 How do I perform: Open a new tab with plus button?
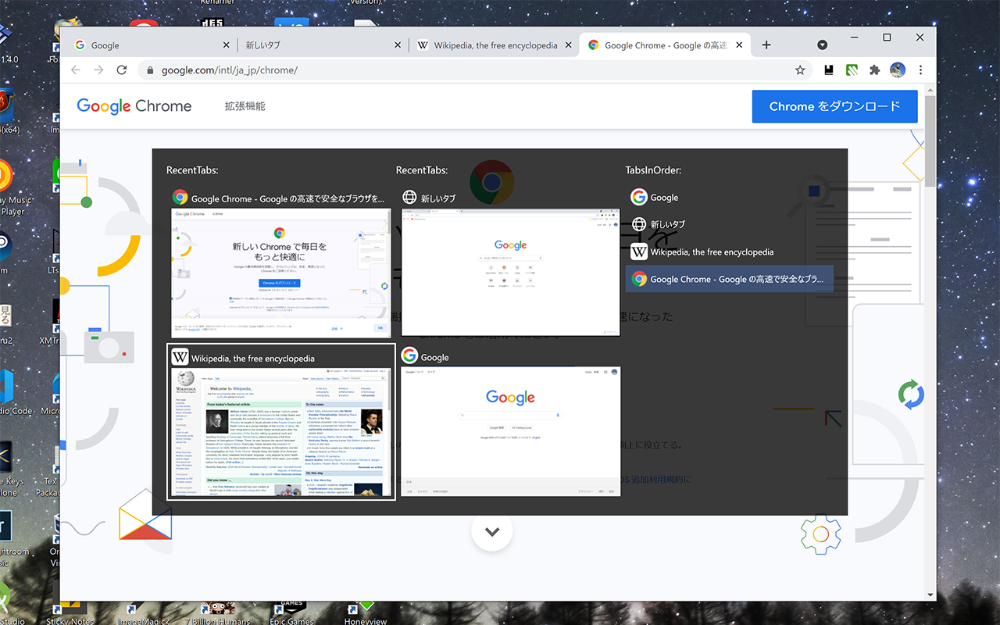pos(766,45)
